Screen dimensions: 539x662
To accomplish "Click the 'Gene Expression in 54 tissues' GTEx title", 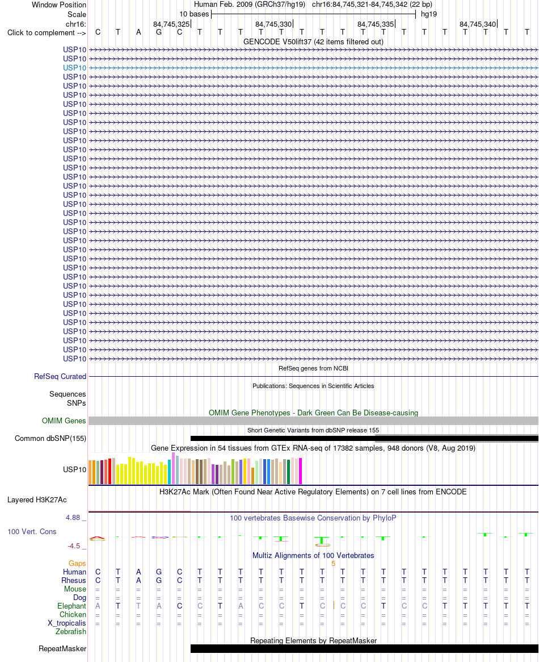I will 313,448.
